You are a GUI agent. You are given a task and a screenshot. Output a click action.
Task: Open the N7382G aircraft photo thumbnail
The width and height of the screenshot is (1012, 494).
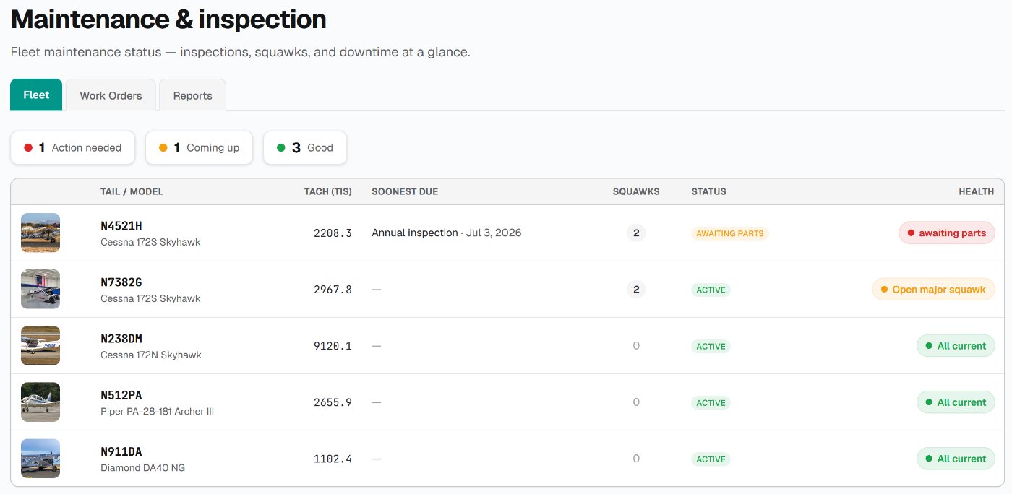40,289
